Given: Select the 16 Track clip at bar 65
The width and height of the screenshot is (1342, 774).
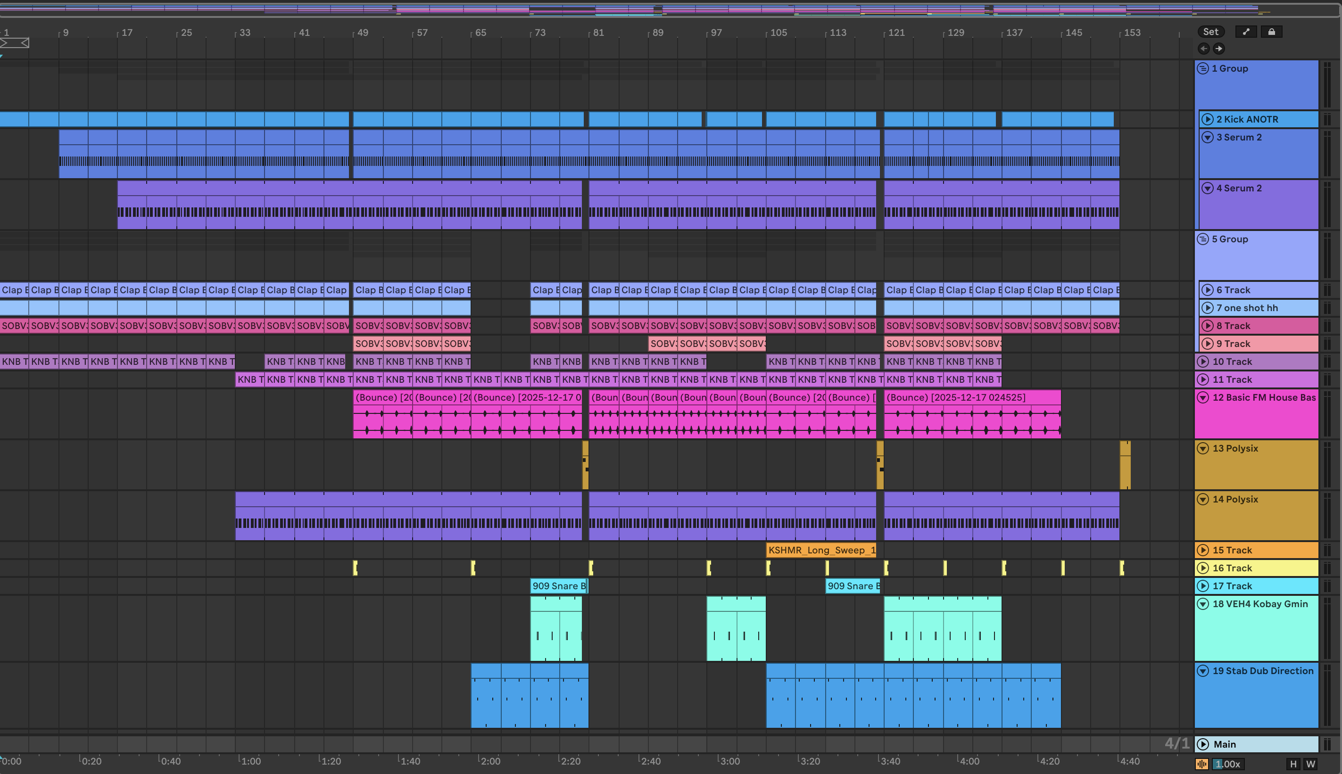Looking at the screenshot, I should coord(473,568).
